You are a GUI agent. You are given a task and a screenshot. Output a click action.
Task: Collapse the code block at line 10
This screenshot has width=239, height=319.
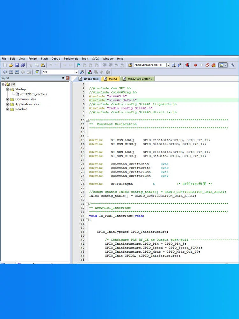pos(87,120)
